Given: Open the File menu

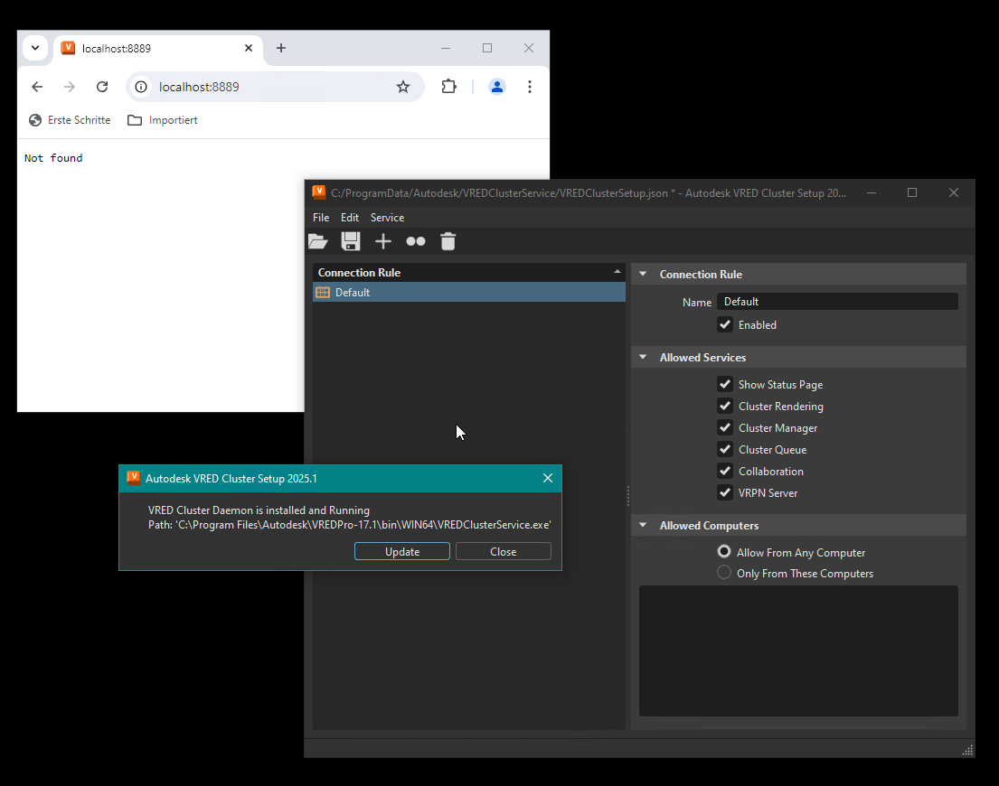Looking at the screenshot, I should 321,218.
